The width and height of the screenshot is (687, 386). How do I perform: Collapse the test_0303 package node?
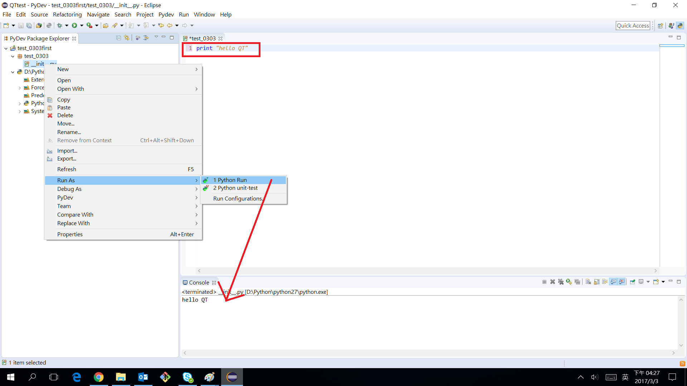point(13,56)
